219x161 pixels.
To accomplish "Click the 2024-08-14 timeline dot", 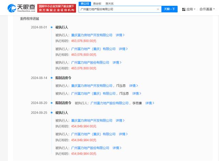I will [x=52, y=78].
